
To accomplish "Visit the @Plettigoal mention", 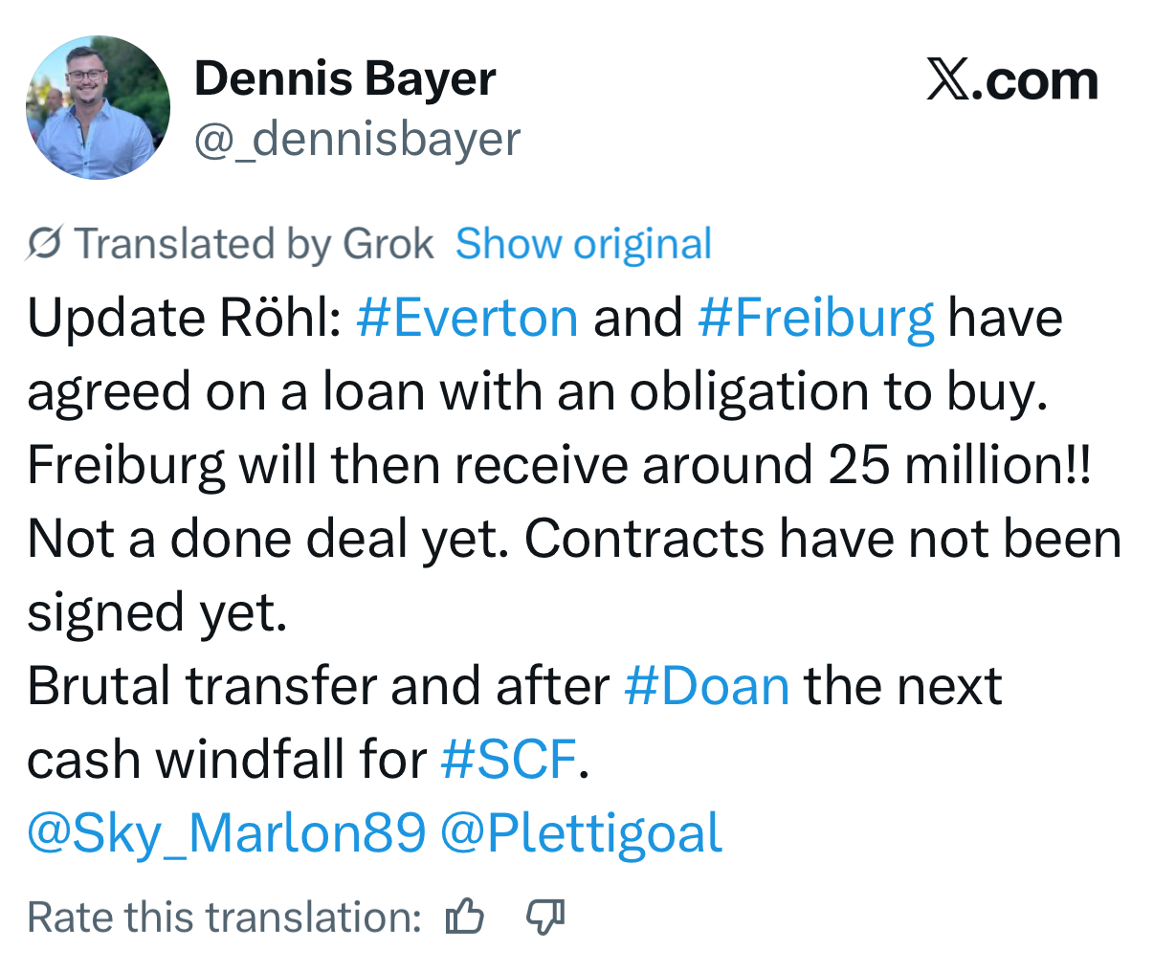I will click(x=581, y=832).
